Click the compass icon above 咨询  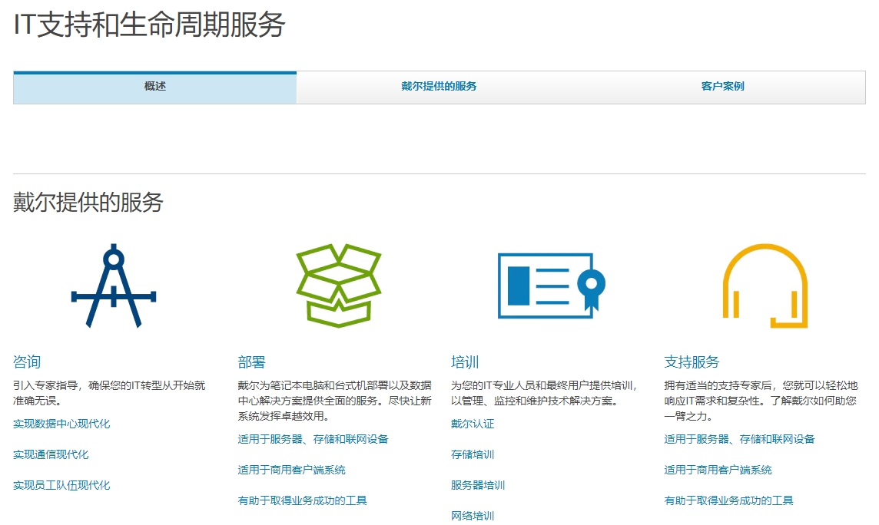(x=114, y=287)
